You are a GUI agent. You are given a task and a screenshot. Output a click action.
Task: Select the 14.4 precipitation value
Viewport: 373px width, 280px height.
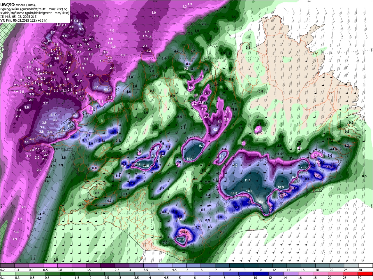coord(189,159)
